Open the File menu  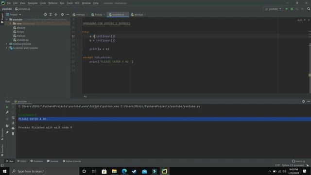pos(9,3)
